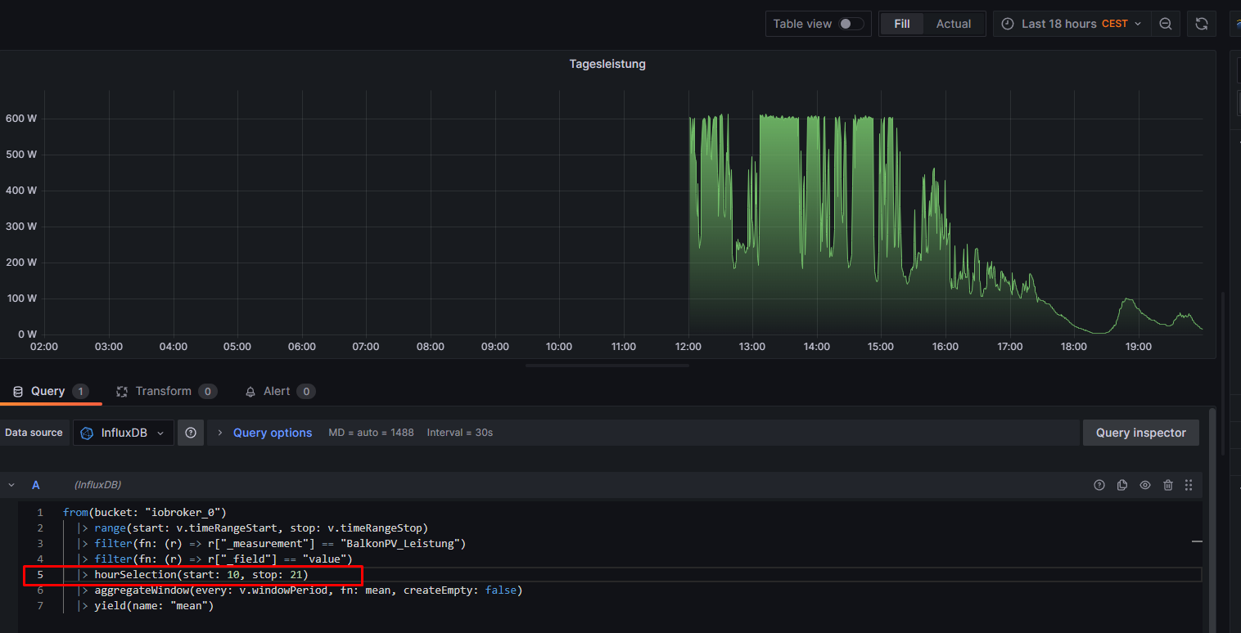Screen dimensions: 1241x633
Task: Hide query A response with eye icon
Action: click(1145, 485)
